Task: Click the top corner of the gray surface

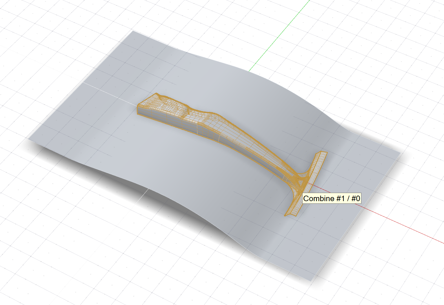Action: click(x=133, y=32)
